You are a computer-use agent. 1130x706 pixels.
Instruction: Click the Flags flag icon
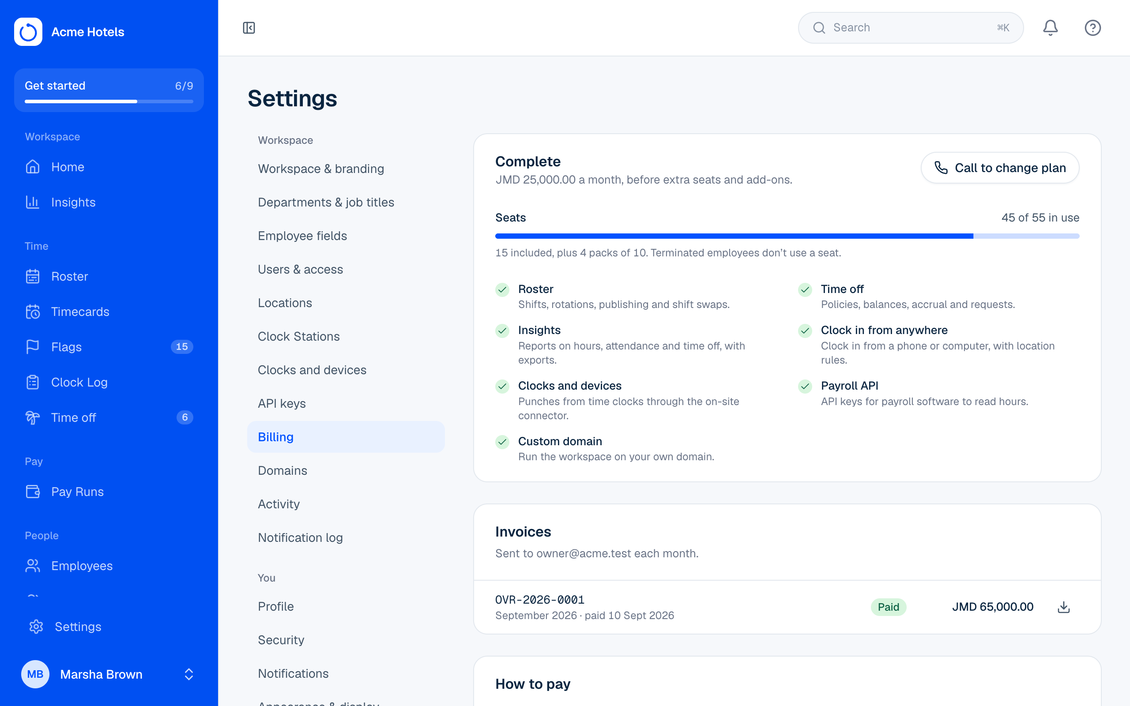pos(33,347)
